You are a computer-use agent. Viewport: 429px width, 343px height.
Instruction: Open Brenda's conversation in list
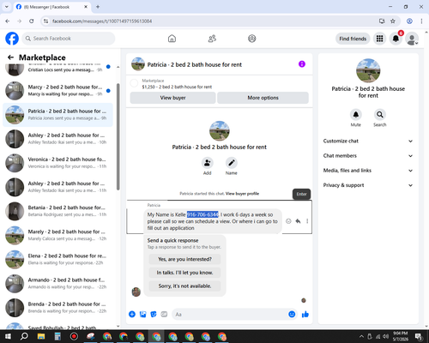coord(57,308)
